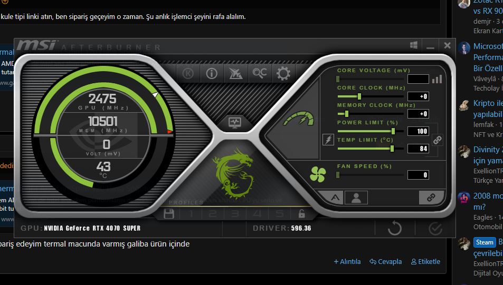Click the Etiketle tag link
Image resolution: width=503 pixels, height=285 pixels.
(x=426, y=262)
